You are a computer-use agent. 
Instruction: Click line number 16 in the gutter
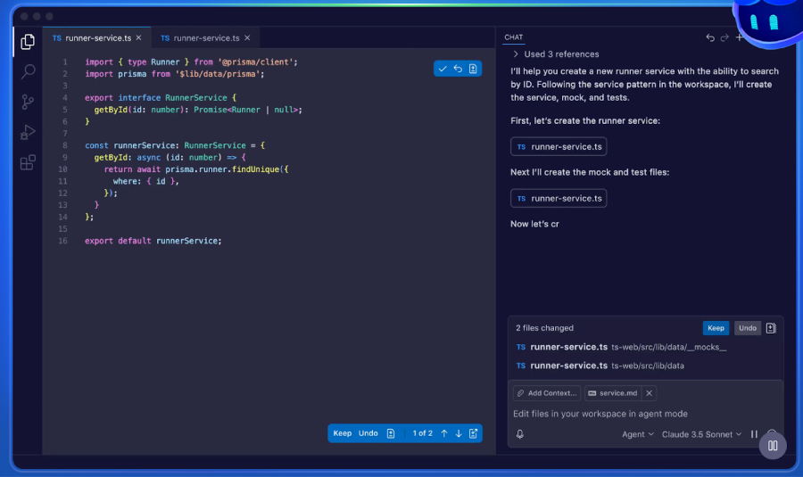pyautogui.click(x=62, y=241)
